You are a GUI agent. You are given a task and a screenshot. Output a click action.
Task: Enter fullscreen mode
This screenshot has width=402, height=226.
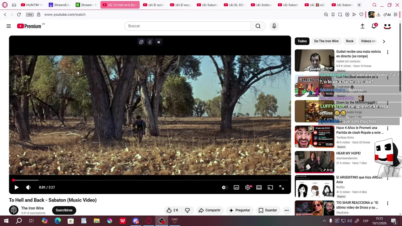281,187
